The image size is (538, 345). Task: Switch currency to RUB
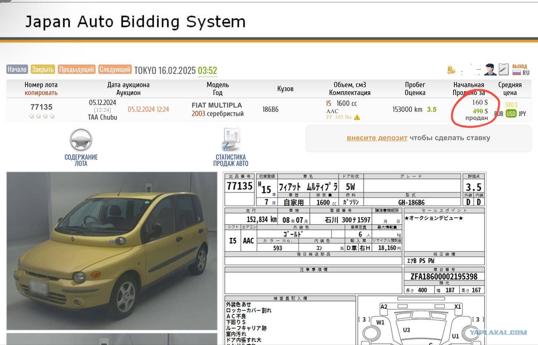coord(498,113)
